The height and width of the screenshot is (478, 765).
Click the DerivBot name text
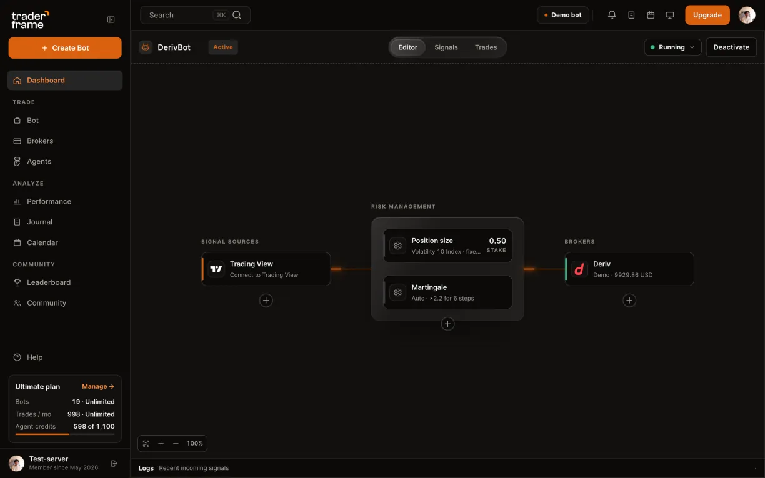(x=174, y=47)
